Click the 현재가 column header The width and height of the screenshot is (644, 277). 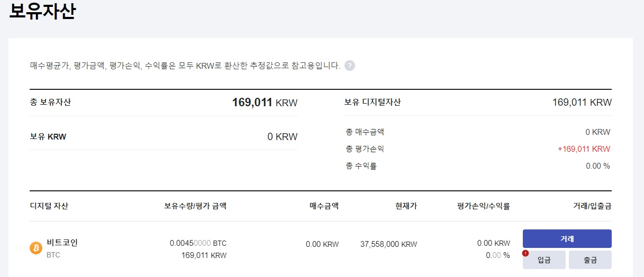coord(406,206)
